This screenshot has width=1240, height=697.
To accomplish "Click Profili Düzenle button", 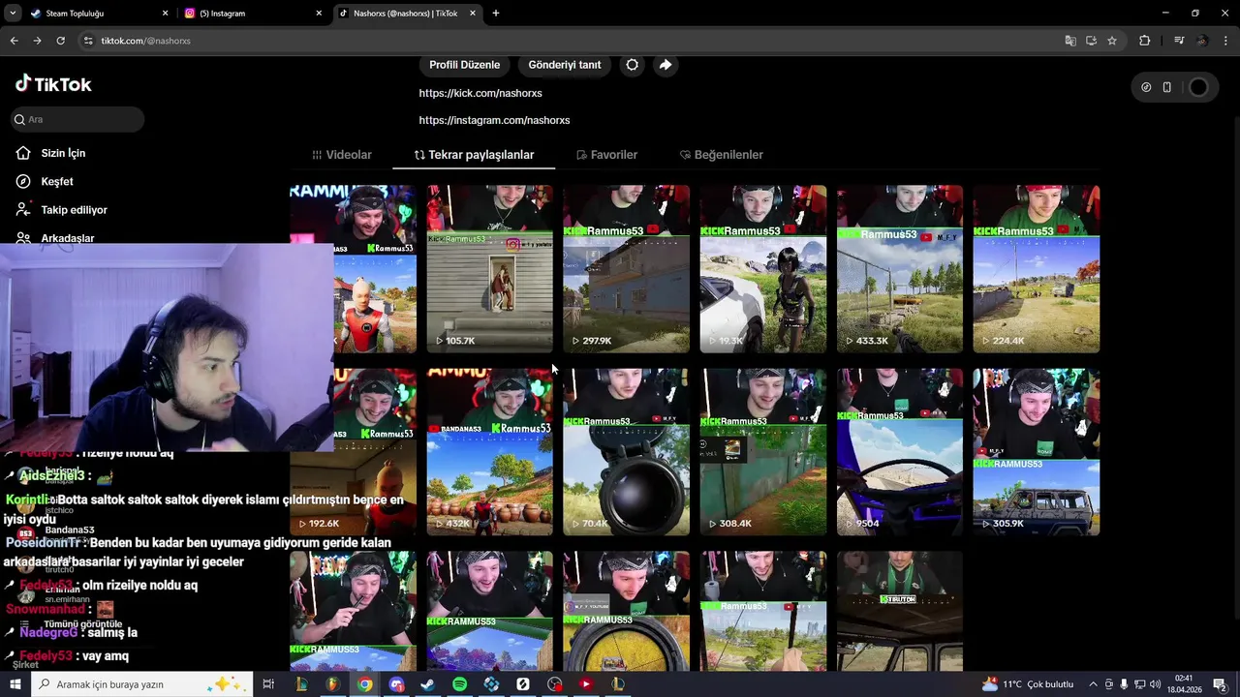I will [465, 65].
